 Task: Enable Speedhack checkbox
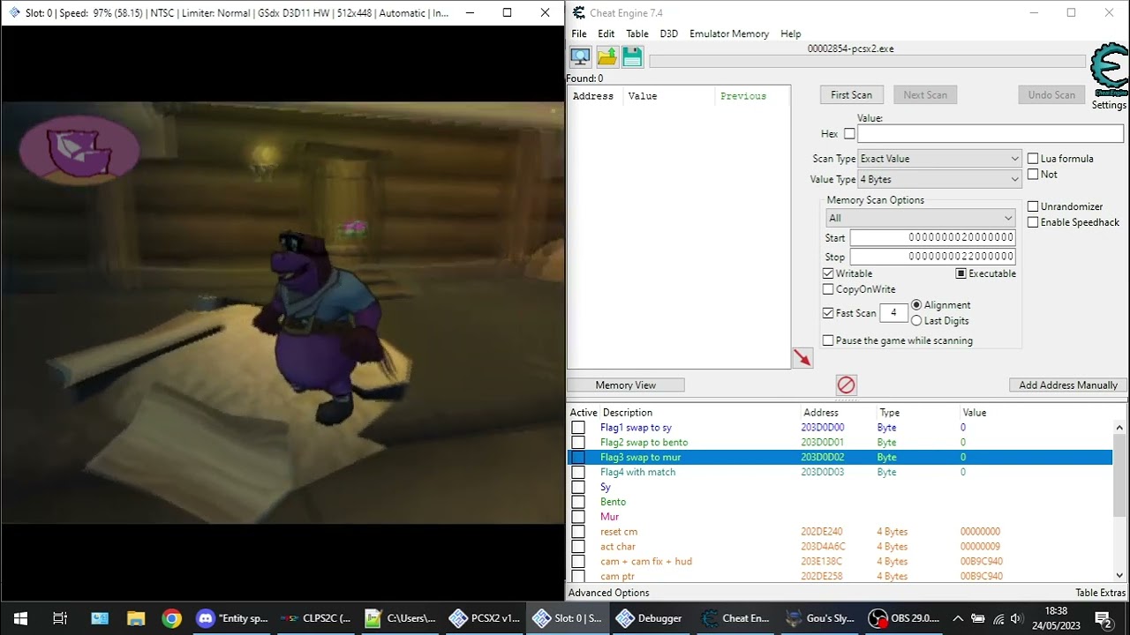[1033, 222]
